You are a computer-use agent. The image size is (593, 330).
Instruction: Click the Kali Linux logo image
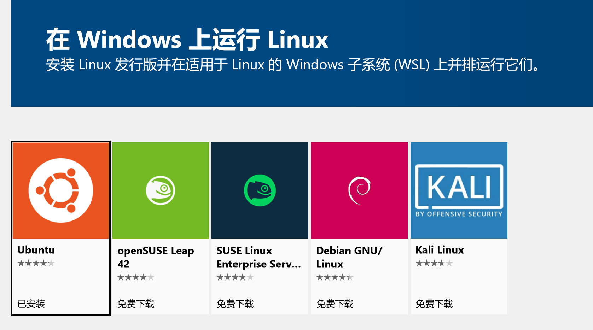pos(459,190)
